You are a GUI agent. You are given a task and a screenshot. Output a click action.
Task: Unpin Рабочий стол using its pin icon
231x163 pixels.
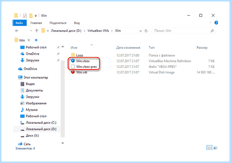(x=58, y=47)
